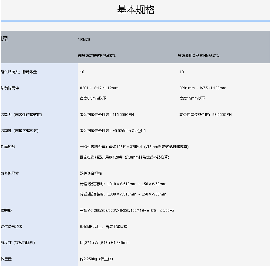The image size is (272, 266).
Task: Select the YRM20 model name
Action: 84,40
